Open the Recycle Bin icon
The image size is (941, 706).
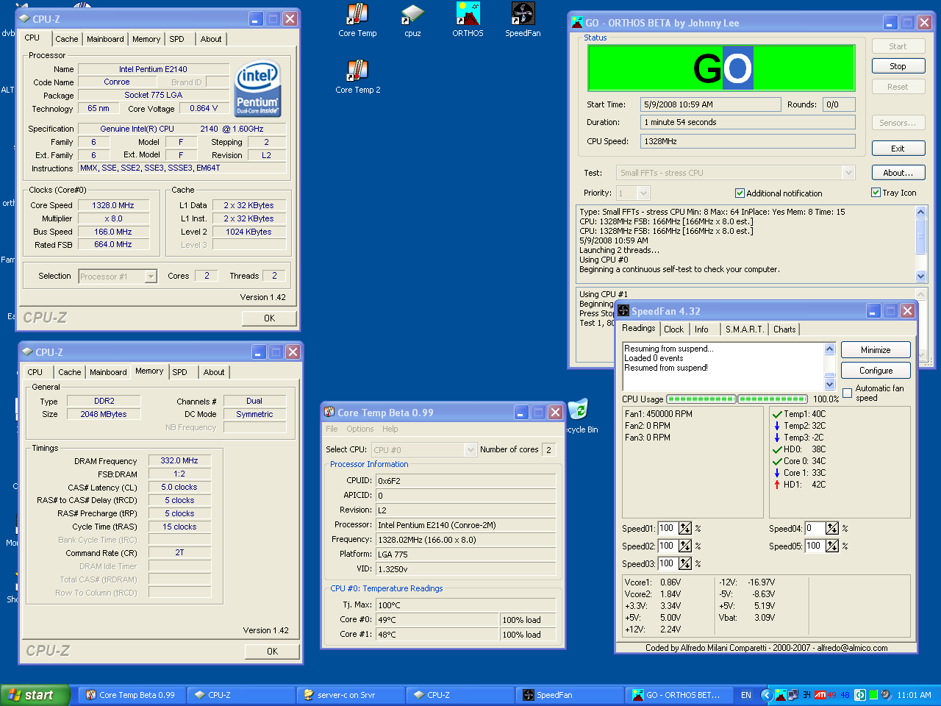click(x=579, y=410)
